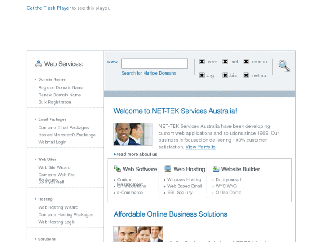Follow the View Portfolio link
Viewport: 322px width, 242px height.
click(201, 147)
